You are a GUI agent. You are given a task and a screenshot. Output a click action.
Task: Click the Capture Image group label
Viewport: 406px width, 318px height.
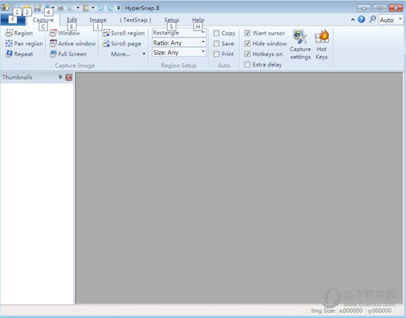pos(75,66)
